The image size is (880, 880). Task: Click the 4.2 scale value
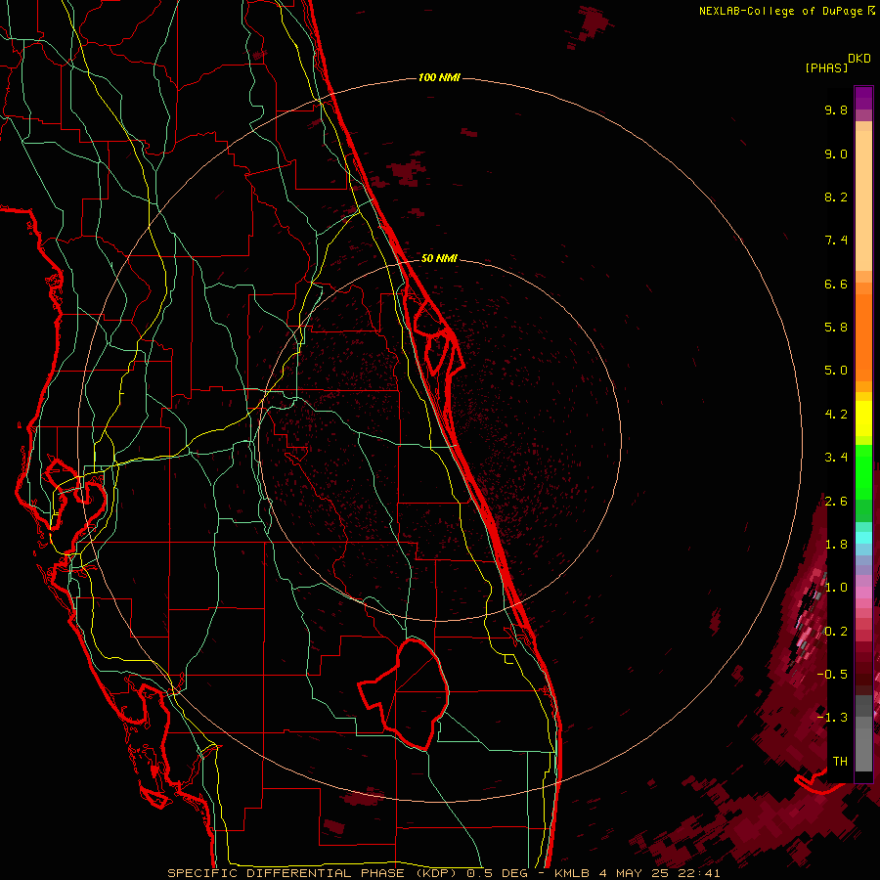point(836,415)
